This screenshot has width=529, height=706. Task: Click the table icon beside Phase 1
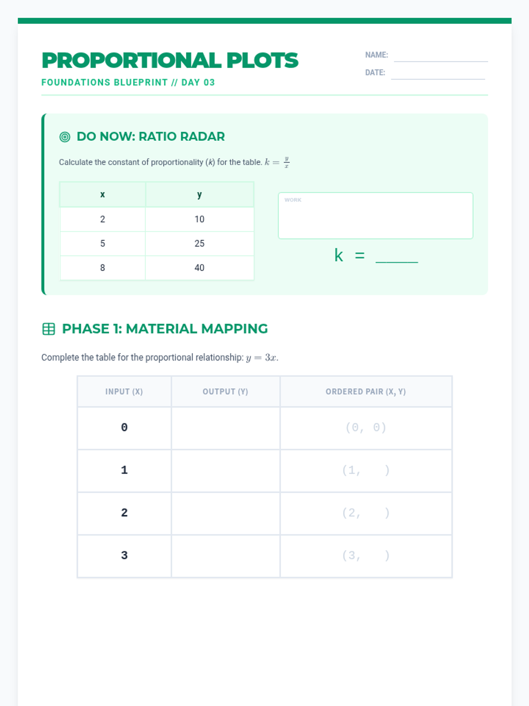coord(48,329)
